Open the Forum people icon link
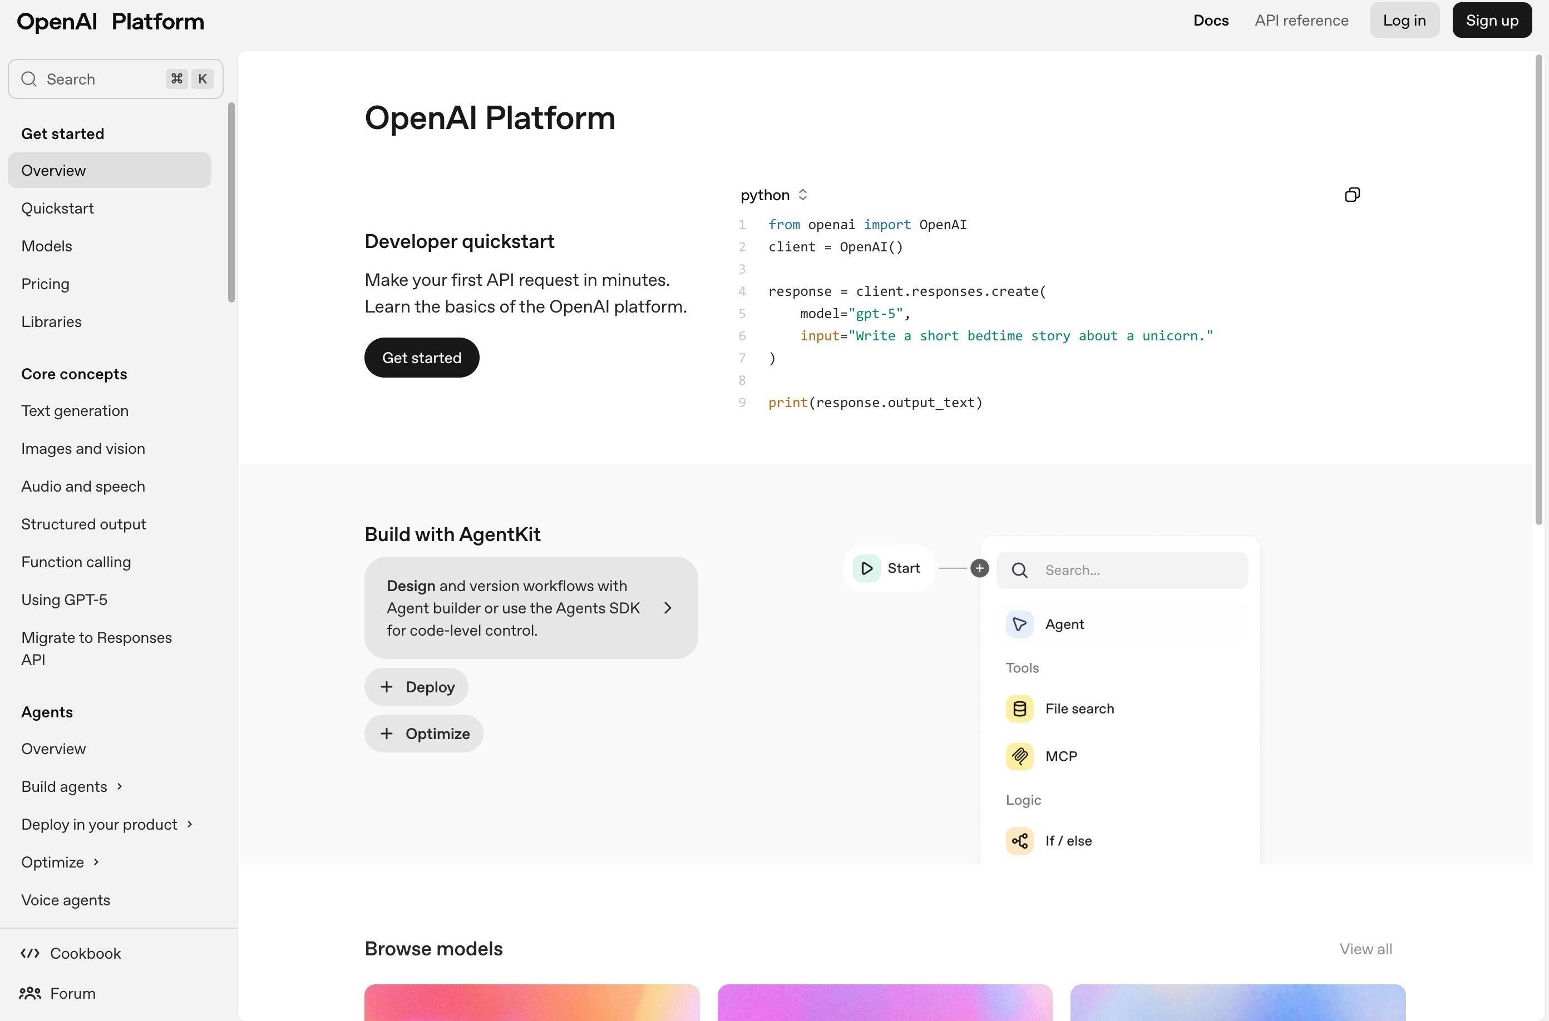The width and height of the screenshot is (1549, 1021). pyautogui.click(x=30, y=993)
